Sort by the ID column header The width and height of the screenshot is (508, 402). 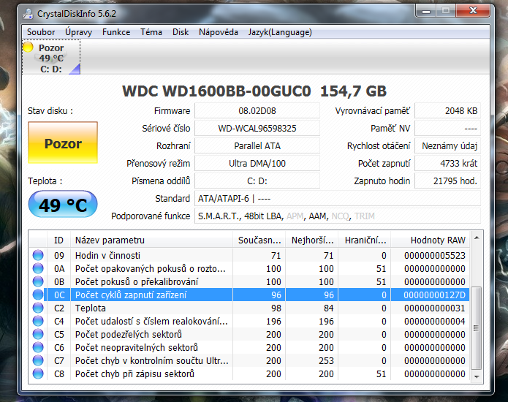pyautogui.click(x=58, y=240)
